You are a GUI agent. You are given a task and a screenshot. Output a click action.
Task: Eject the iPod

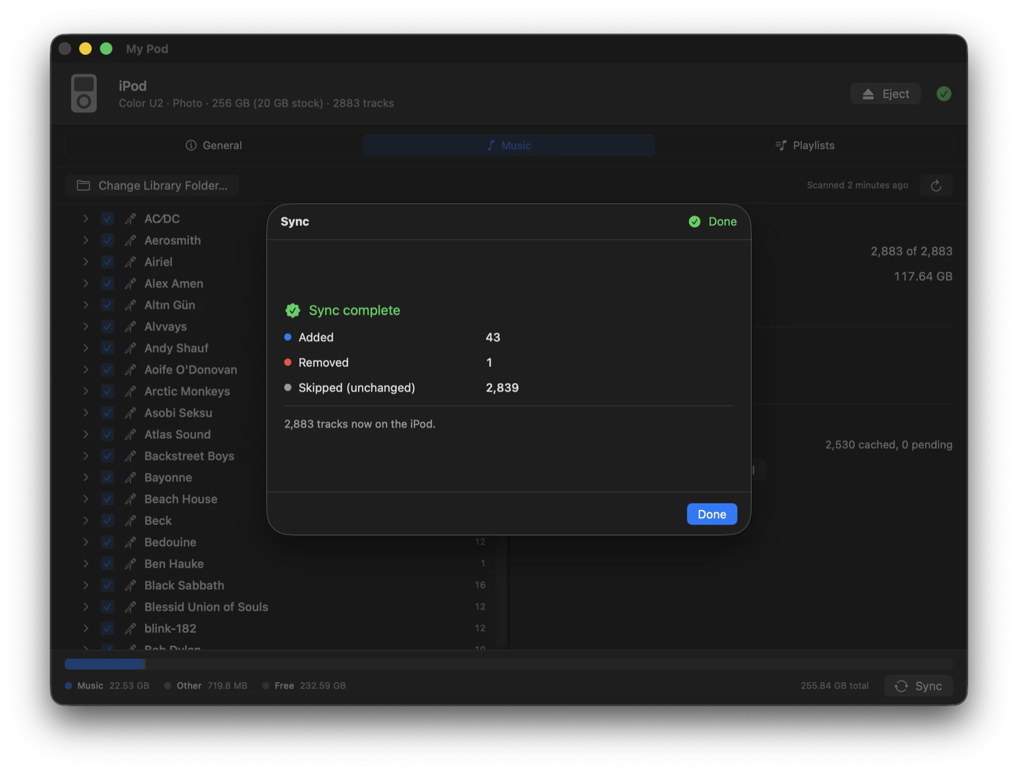pos(886,94)
